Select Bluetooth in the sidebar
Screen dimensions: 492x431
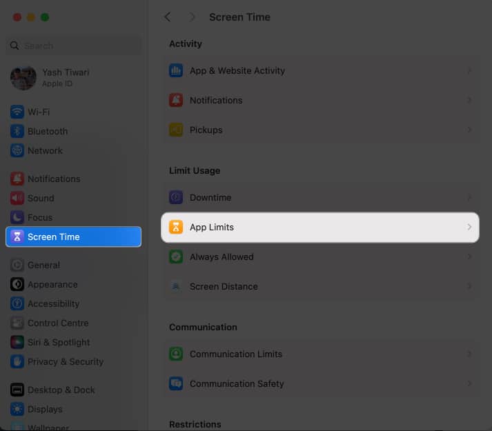(x=73, y=131)
